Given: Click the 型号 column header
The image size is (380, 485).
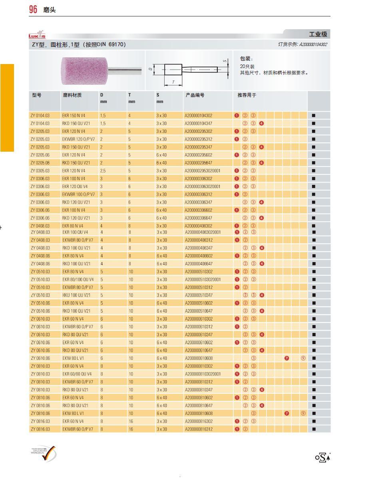Looking at the screenshot, I should (x=37, y=95).
